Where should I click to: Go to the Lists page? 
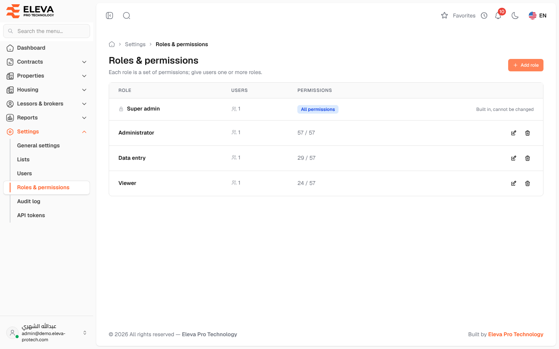[23, 159]
